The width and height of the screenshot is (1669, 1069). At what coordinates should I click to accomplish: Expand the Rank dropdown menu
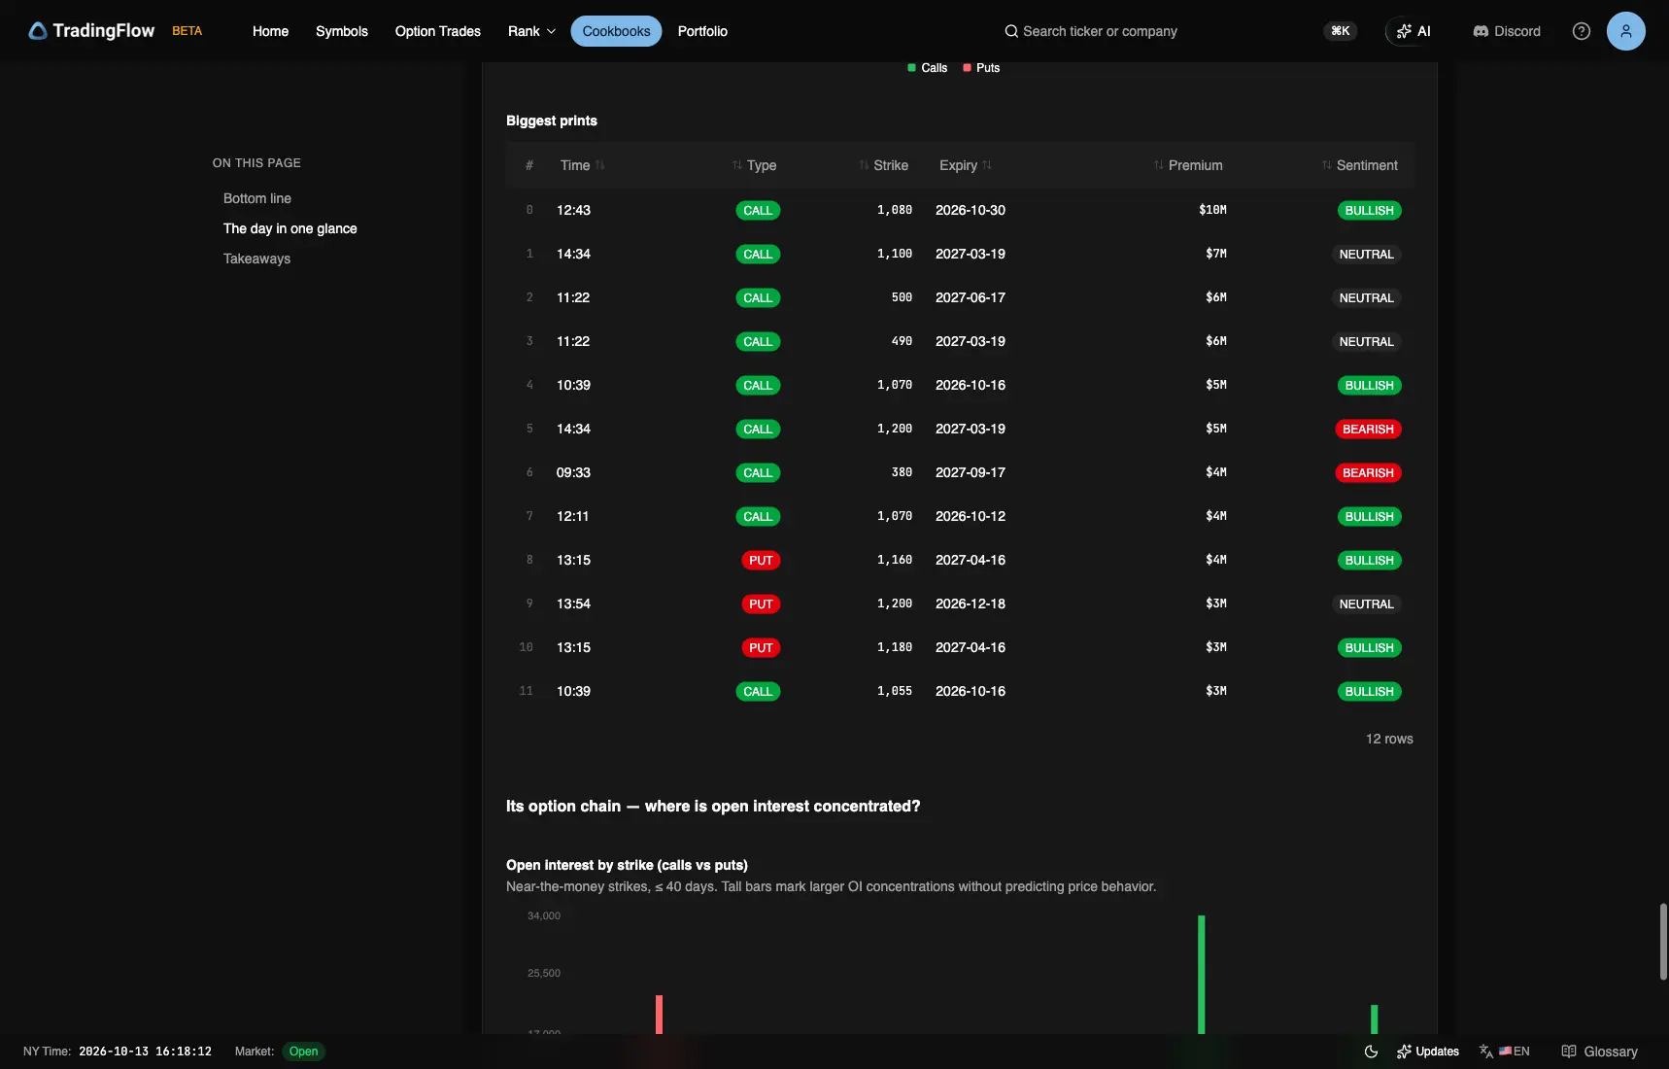tap(532, 31)
